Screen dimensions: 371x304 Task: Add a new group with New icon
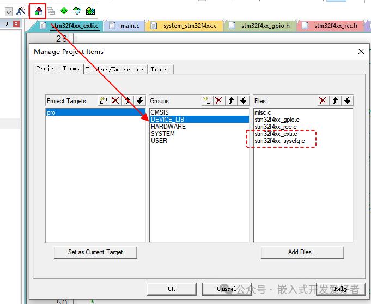click(206, 100)
